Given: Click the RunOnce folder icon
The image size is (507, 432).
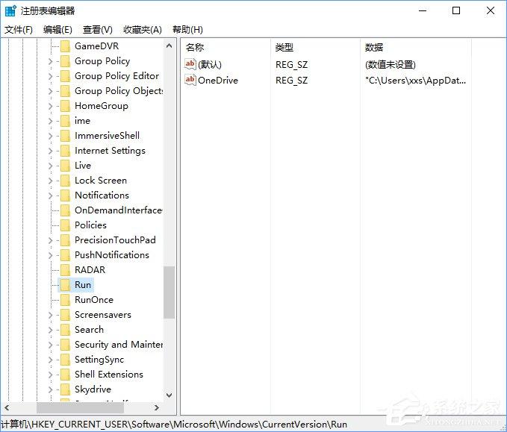Looking at the screenshot, I should pos(65,300).
